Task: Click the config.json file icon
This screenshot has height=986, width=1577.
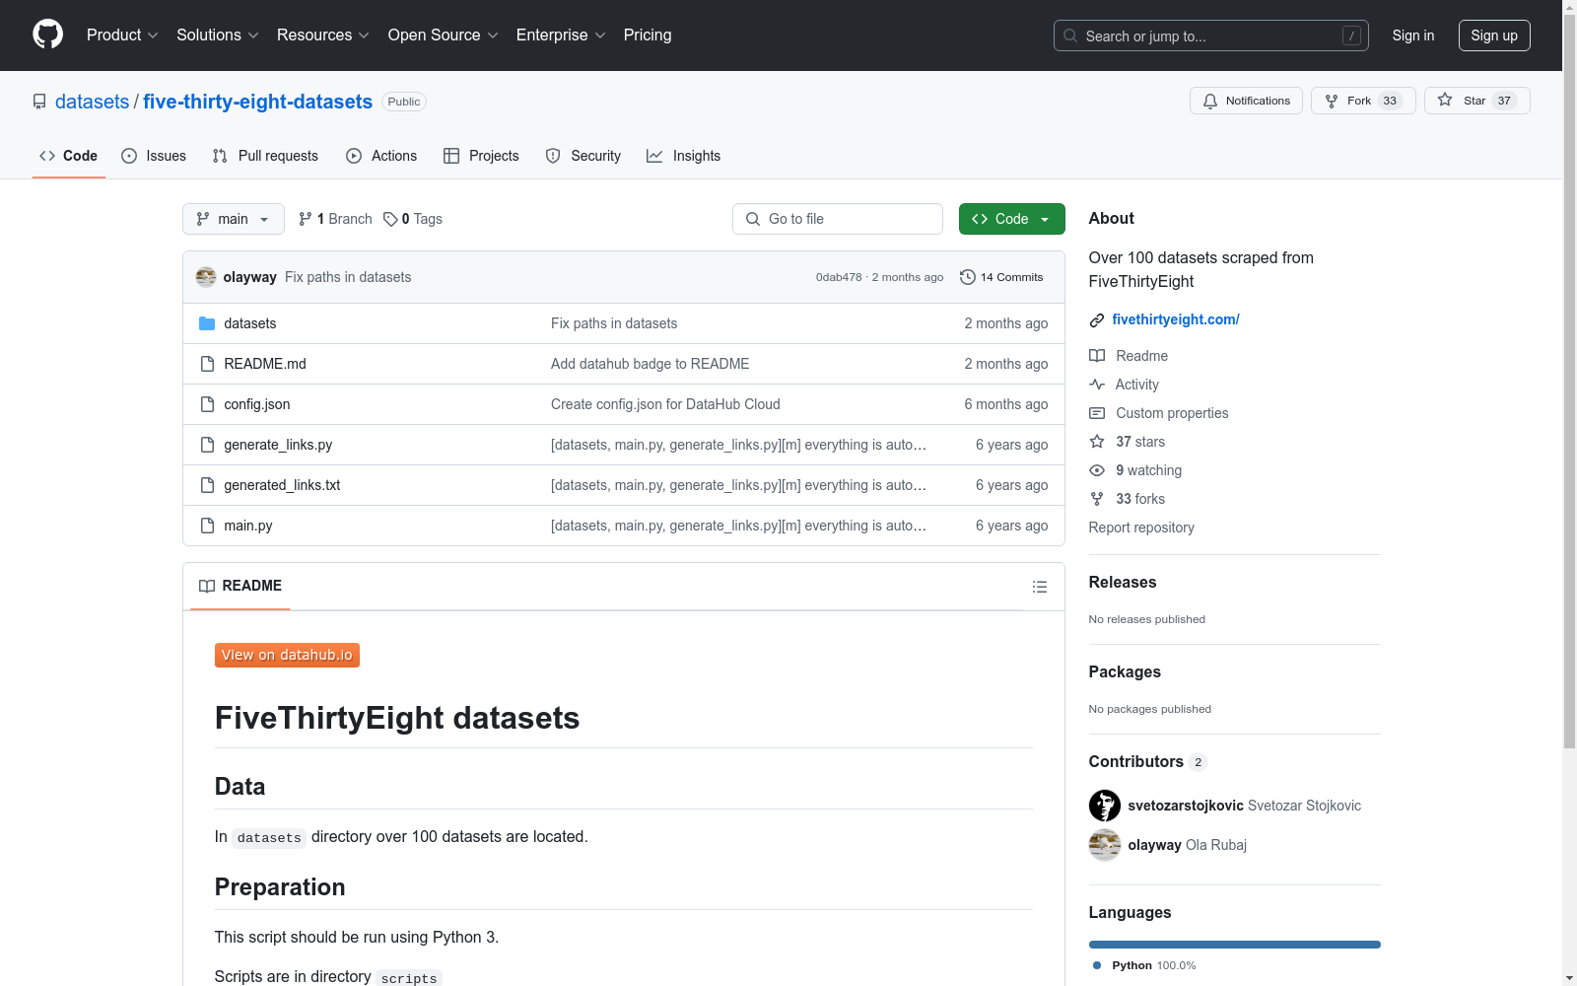Action: click(207, 404)
